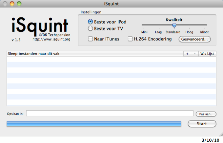The height and width of the screenshot is (143, 223).
Task: Toggle the H.264 Encodering checkbox
Action: pos(130,39)
